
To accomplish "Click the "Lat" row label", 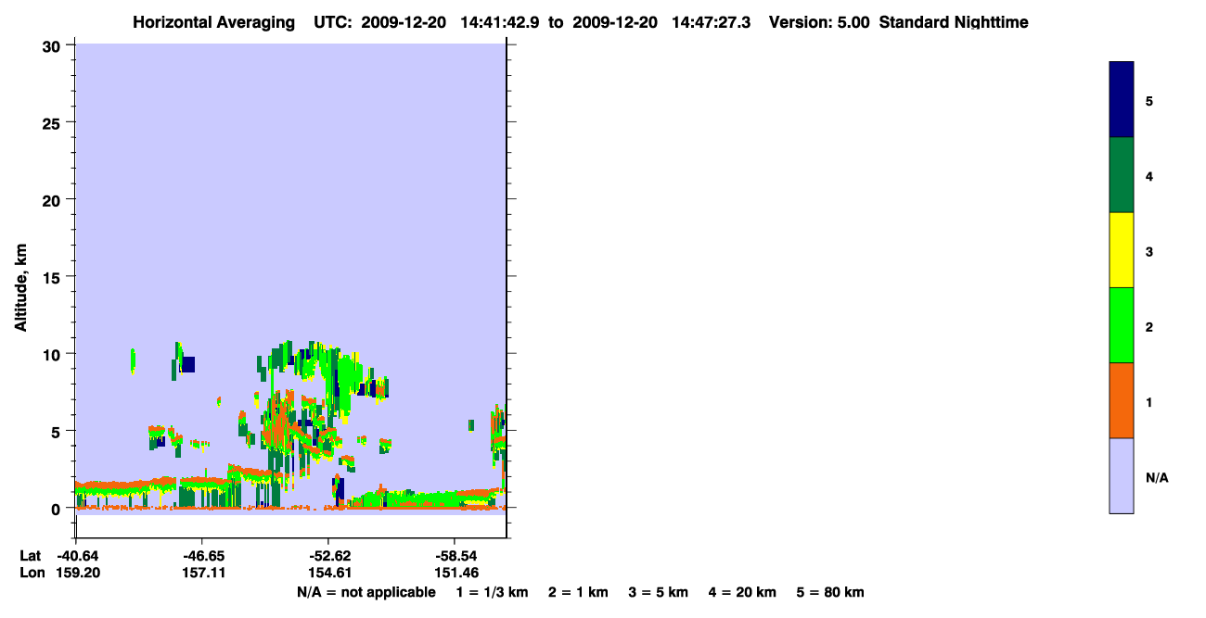I will tap(30, 556).
